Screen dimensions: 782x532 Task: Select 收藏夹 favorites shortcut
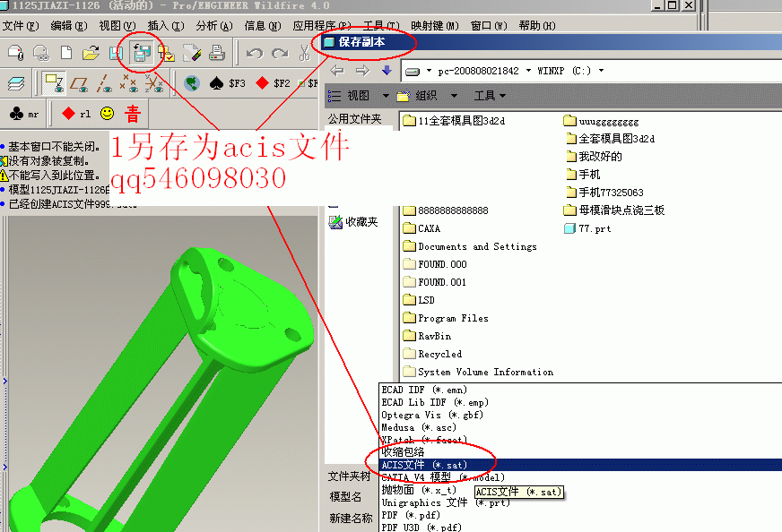353,222
